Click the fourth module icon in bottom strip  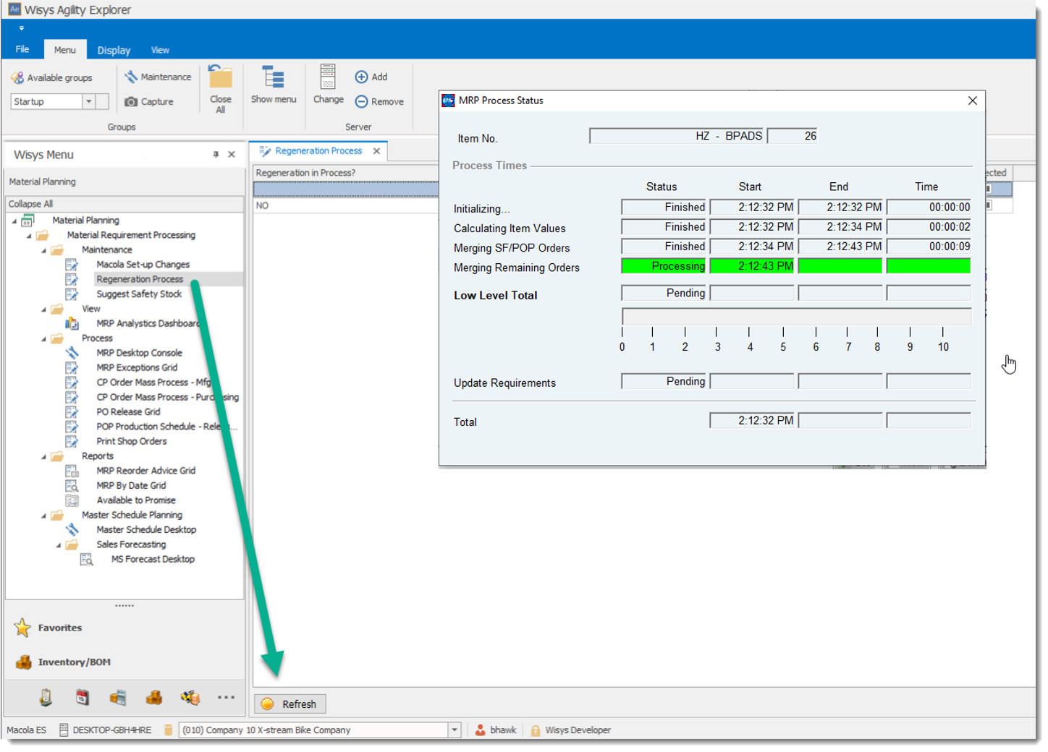(x=154, y=697)
